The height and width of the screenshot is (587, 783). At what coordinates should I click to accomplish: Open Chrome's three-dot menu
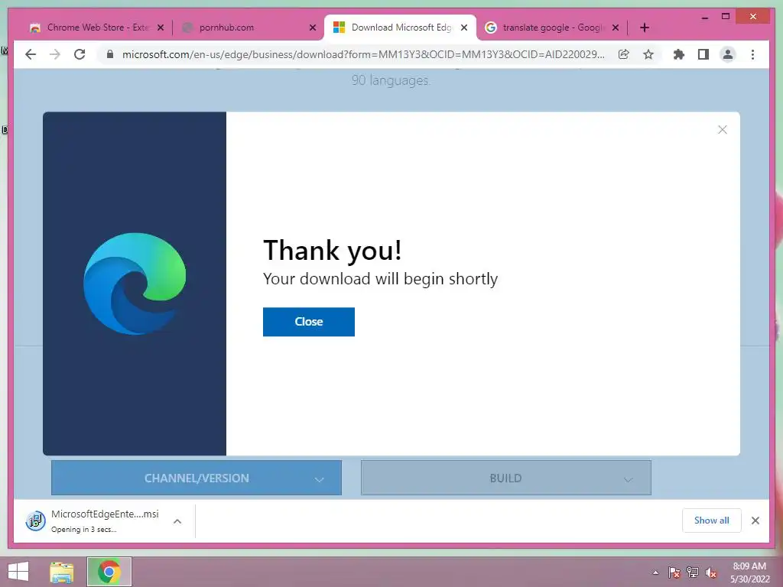point(752,54)
